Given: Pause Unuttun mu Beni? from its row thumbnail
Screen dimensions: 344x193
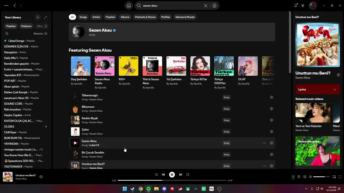Looking at the screenshot, I should tap(75, 165).
